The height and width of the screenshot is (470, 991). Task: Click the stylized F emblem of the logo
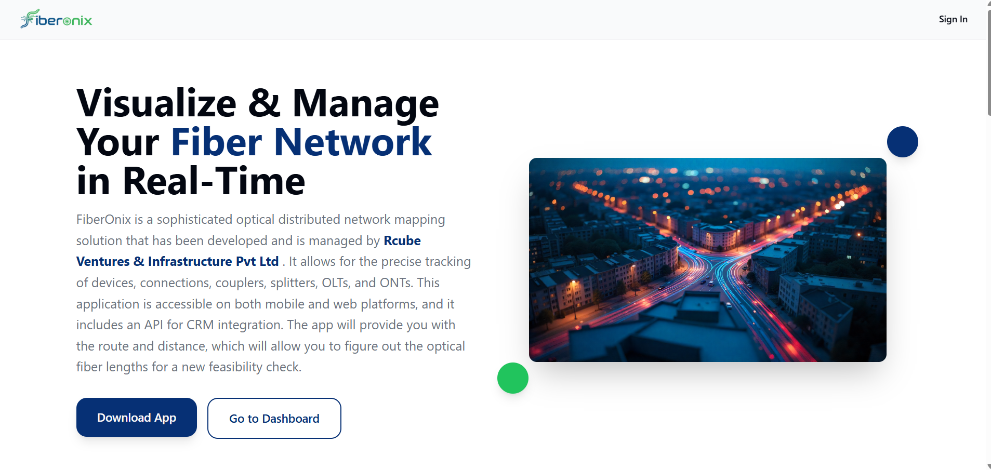[x=28, y=19]
